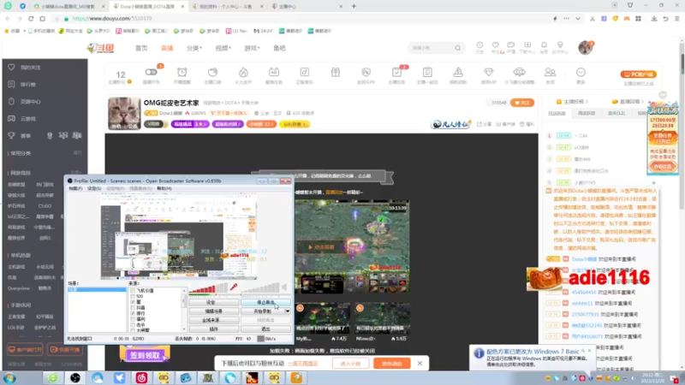Open the alarm clock reminder icon
Viewport: 685px width, 385px height.
[x=182, y=72]
